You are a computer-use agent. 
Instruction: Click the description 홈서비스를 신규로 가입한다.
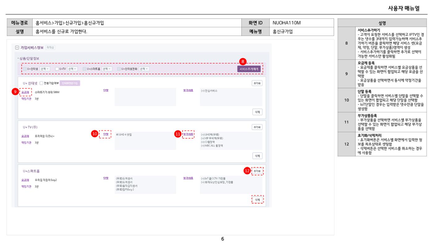tap(61, 31)
